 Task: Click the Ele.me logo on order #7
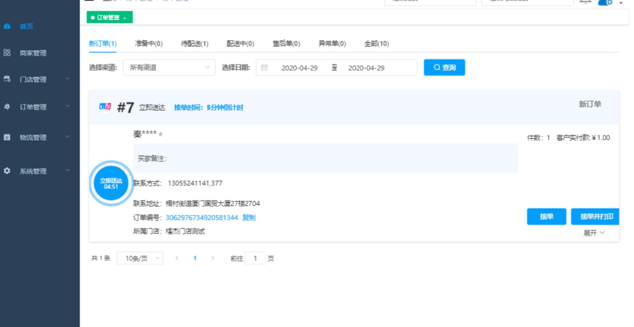[x=105, y=107]
